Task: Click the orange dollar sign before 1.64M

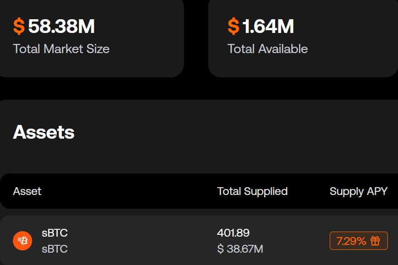Action: (x=233, y=26)
